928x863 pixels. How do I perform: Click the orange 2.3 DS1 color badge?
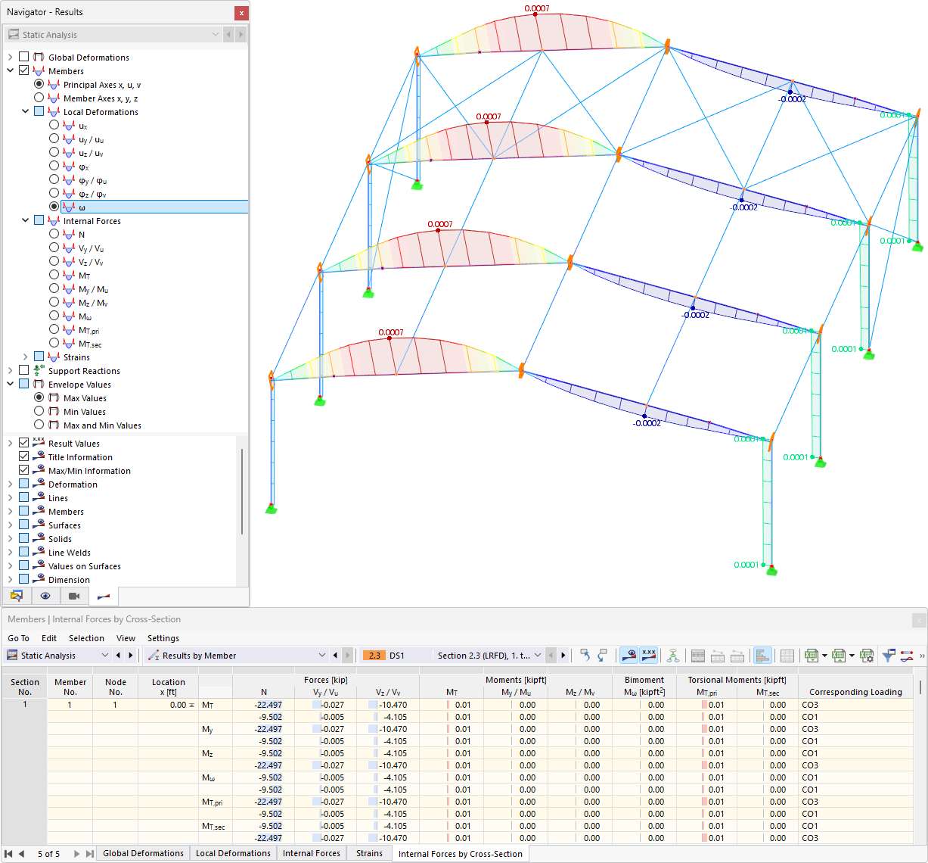pos(374,656)
